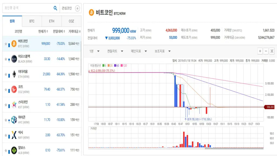Screen dimensions: 277x156
Task: Click the chart expand icon beside the minus
Action: pyautogui.click(x=272, y=51)
